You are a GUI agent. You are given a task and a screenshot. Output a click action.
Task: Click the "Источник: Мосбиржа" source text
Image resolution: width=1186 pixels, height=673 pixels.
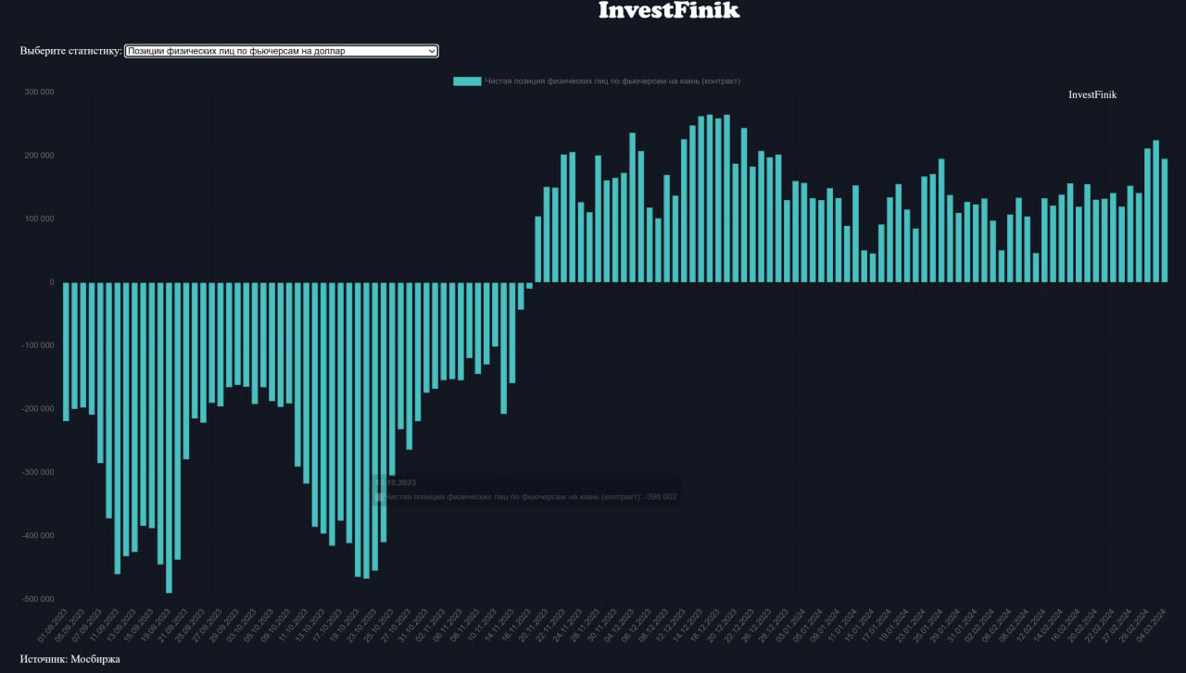(x=70, y=659)
